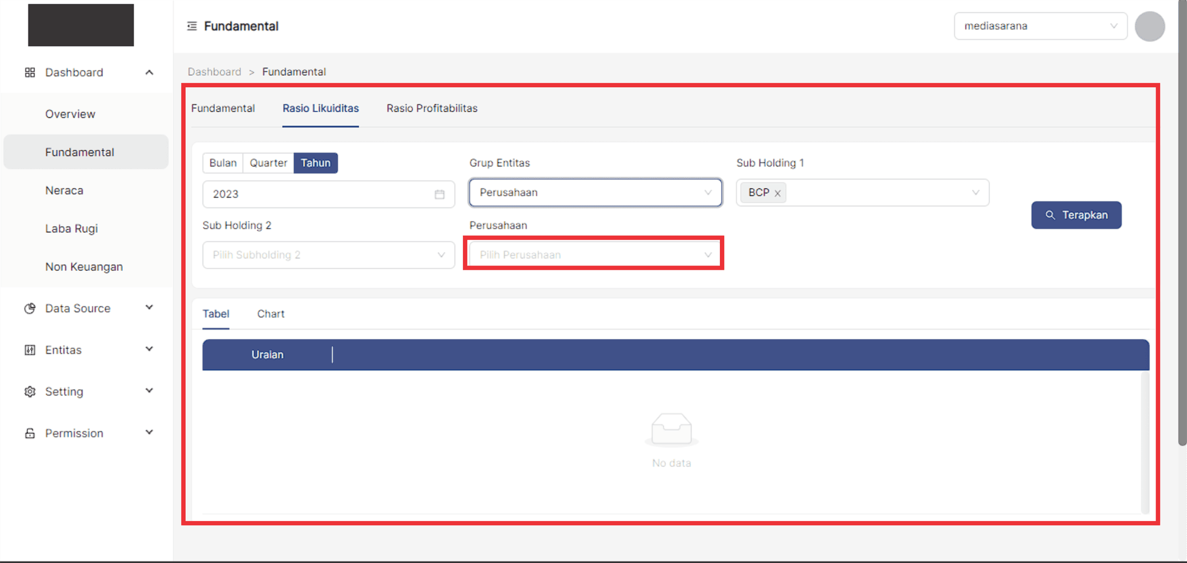Select the Tahun period option

pyautogui.click(x=315, y=163)
